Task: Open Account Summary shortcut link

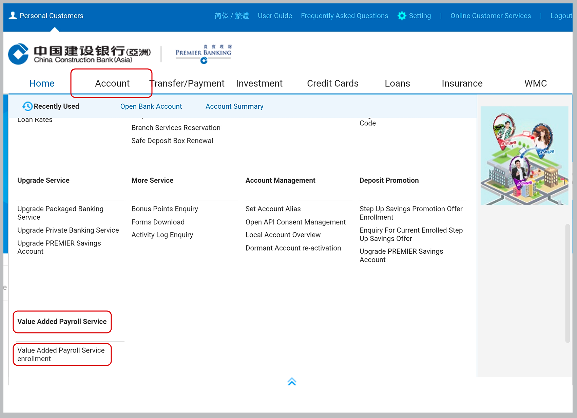Action: click(234, 106)
